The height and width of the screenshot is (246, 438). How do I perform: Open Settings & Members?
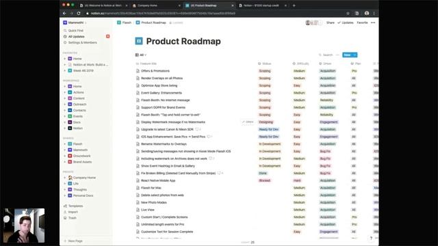click(82, 42)
